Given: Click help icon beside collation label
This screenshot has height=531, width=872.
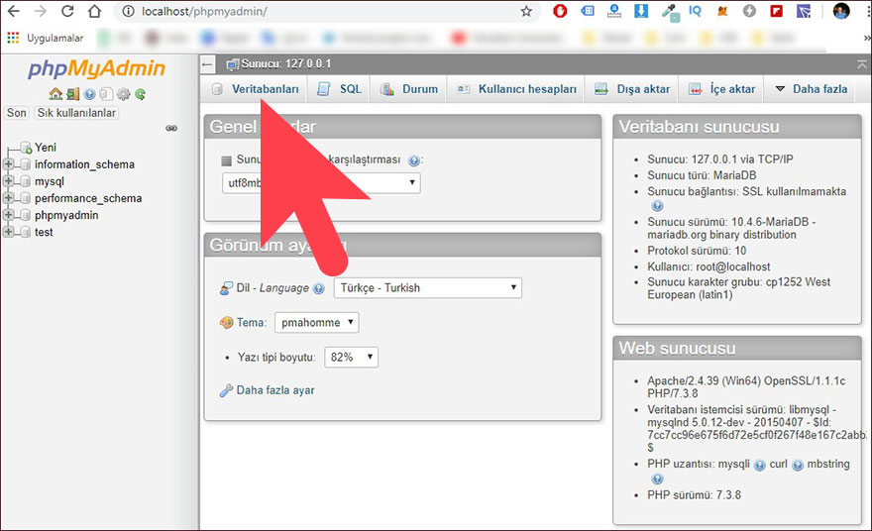Looking at the screenshot, I should click(414, 160).
